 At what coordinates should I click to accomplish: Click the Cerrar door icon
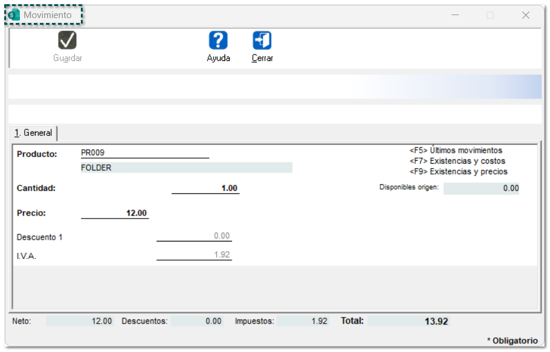[x=262, y=40]
